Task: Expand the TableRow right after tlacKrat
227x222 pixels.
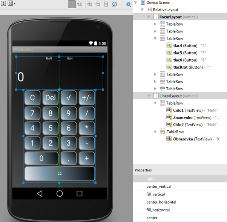Action: [155, 74]
